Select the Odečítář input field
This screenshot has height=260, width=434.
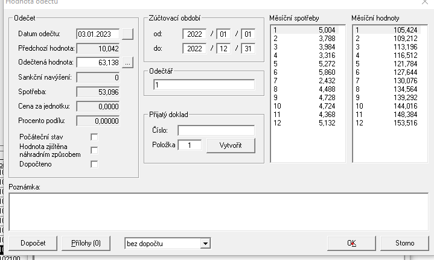pos(203,86)
